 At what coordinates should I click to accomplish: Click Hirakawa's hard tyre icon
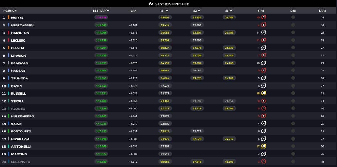click(x=264, y=139)
